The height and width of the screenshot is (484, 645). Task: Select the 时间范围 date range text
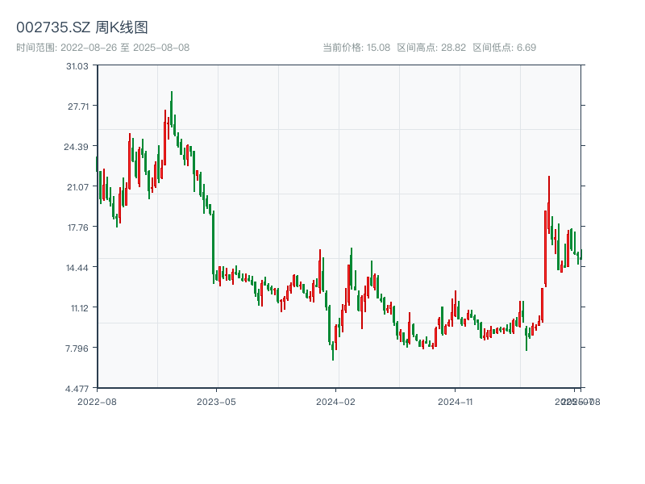(x=103, y=48)
